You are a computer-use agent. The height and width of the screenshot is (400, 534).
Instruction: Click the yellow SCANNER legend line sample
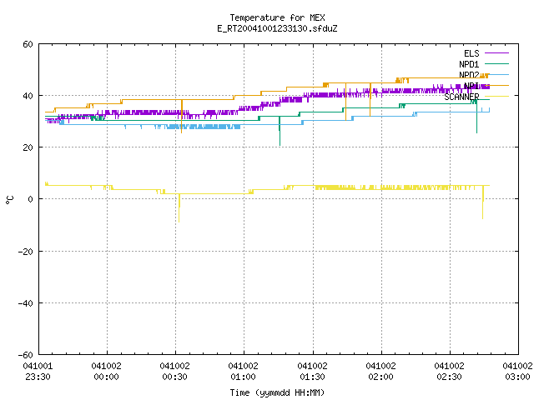496,97
